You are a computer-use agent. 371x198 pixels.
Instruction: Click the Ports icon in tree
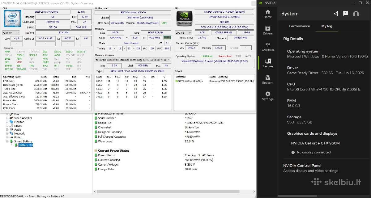11,137
